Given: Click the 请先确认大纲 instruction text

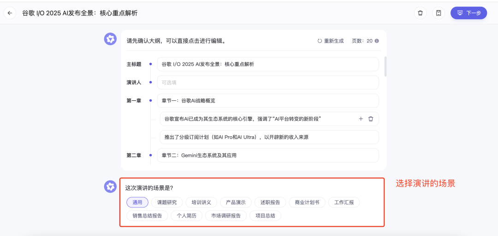Looking at the screenshot, I should [x=176, y=41].
